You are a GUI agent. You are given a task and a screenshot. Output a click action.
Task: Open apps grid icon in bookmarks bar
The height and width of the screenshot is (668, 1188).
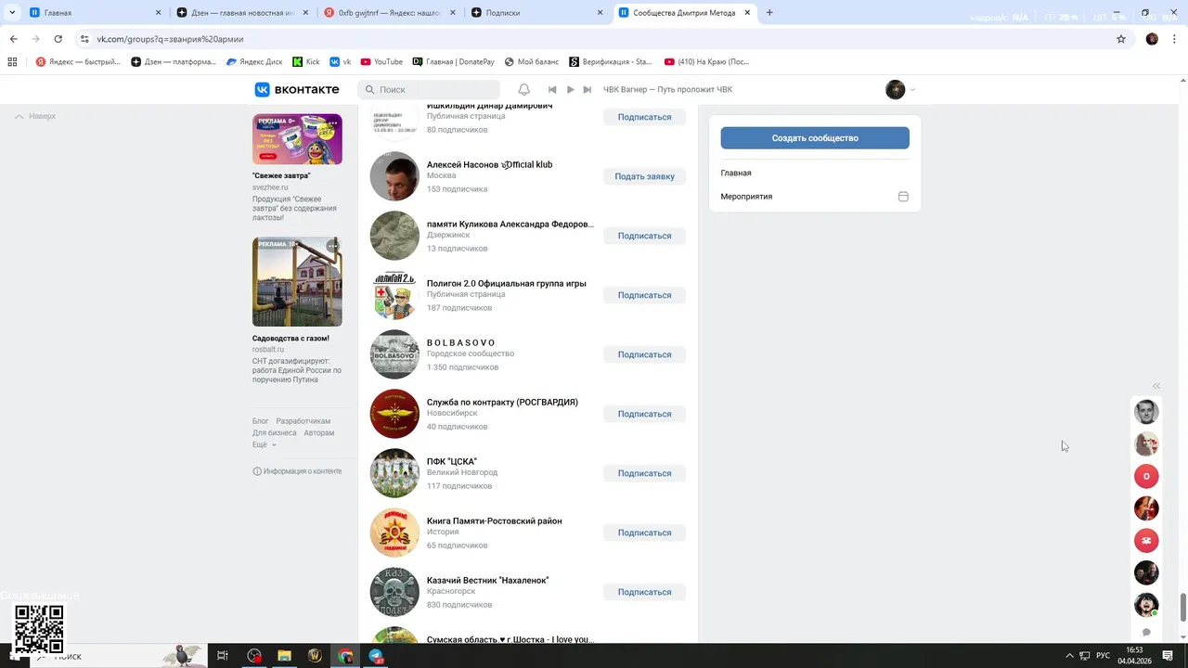12,62
